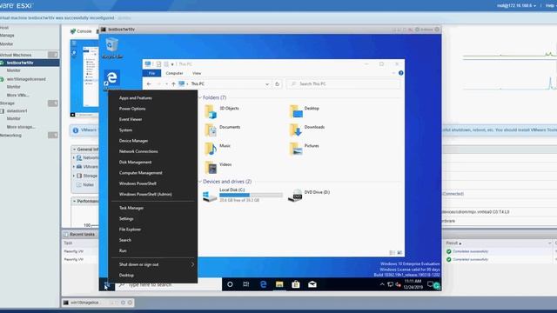Screen dimensions: 557x313
Task: Open Mail taskbar icon
Action: pos(312,284)
